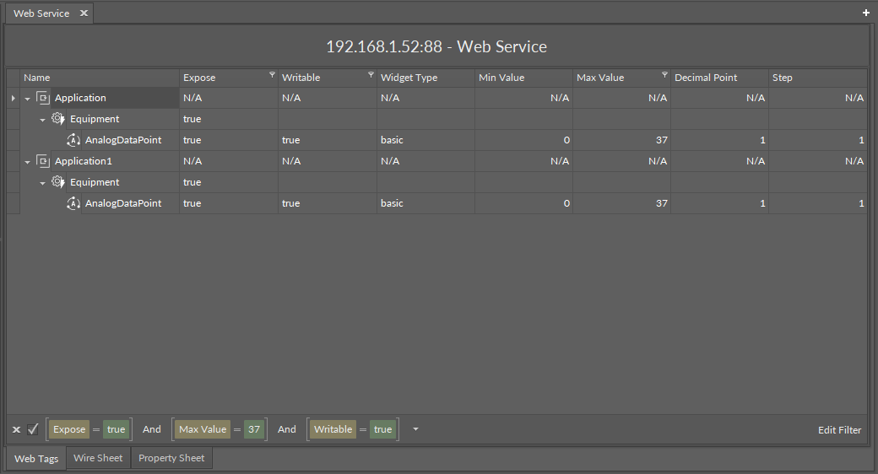Click the Application component icon in first row
The height and width of the screenshot is (474, 878).
click(44, 98)
